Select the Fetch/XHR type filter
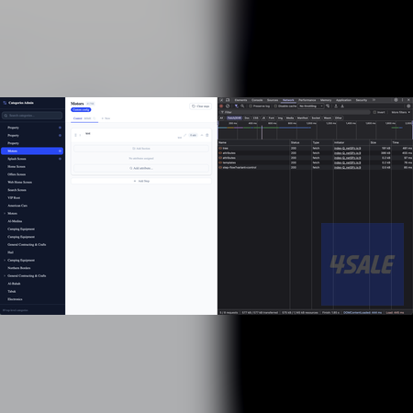 point(234,117)
